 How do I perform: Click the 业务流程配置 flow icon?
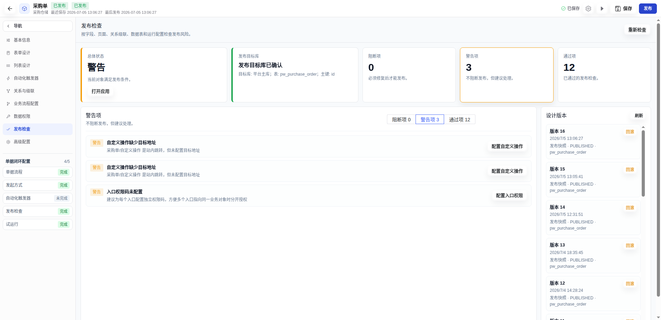[x=8, y=104]
